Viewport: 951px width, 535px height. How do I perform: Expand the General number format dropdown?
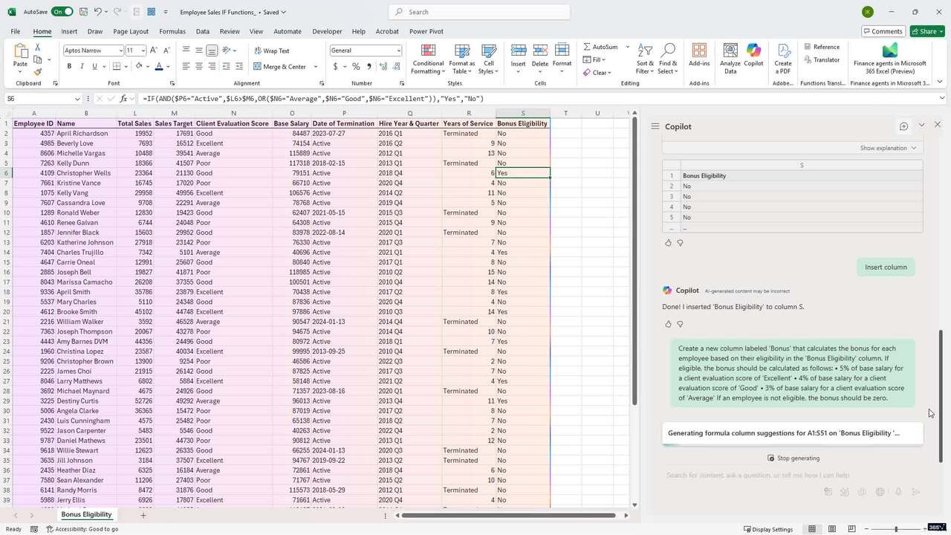[399, 51]
